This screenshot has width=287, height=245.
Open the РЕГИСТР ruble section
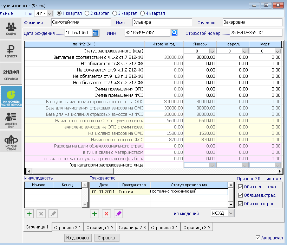coord(11,51)
